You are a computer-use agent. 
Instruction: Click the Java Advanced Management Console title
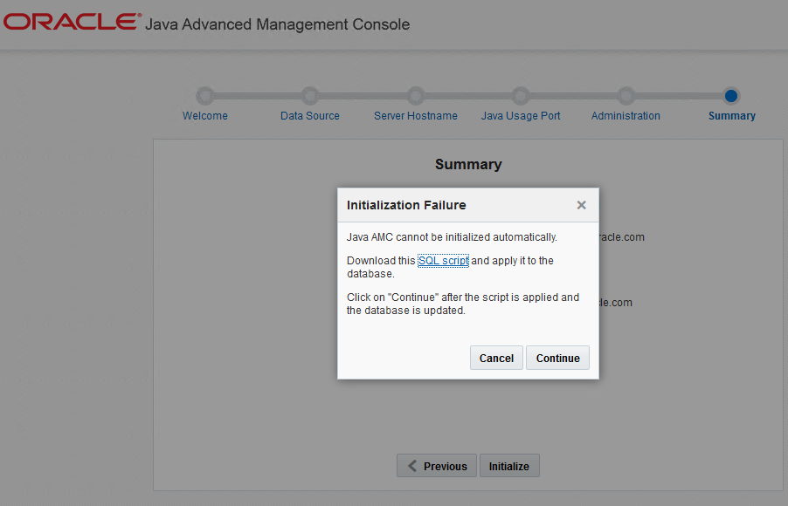point(278,24)
